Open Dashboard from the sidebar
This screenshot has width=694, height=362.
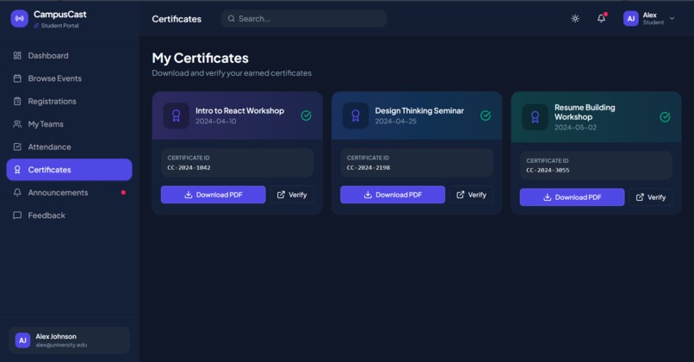pyautogui.click(x=69, y=55)
